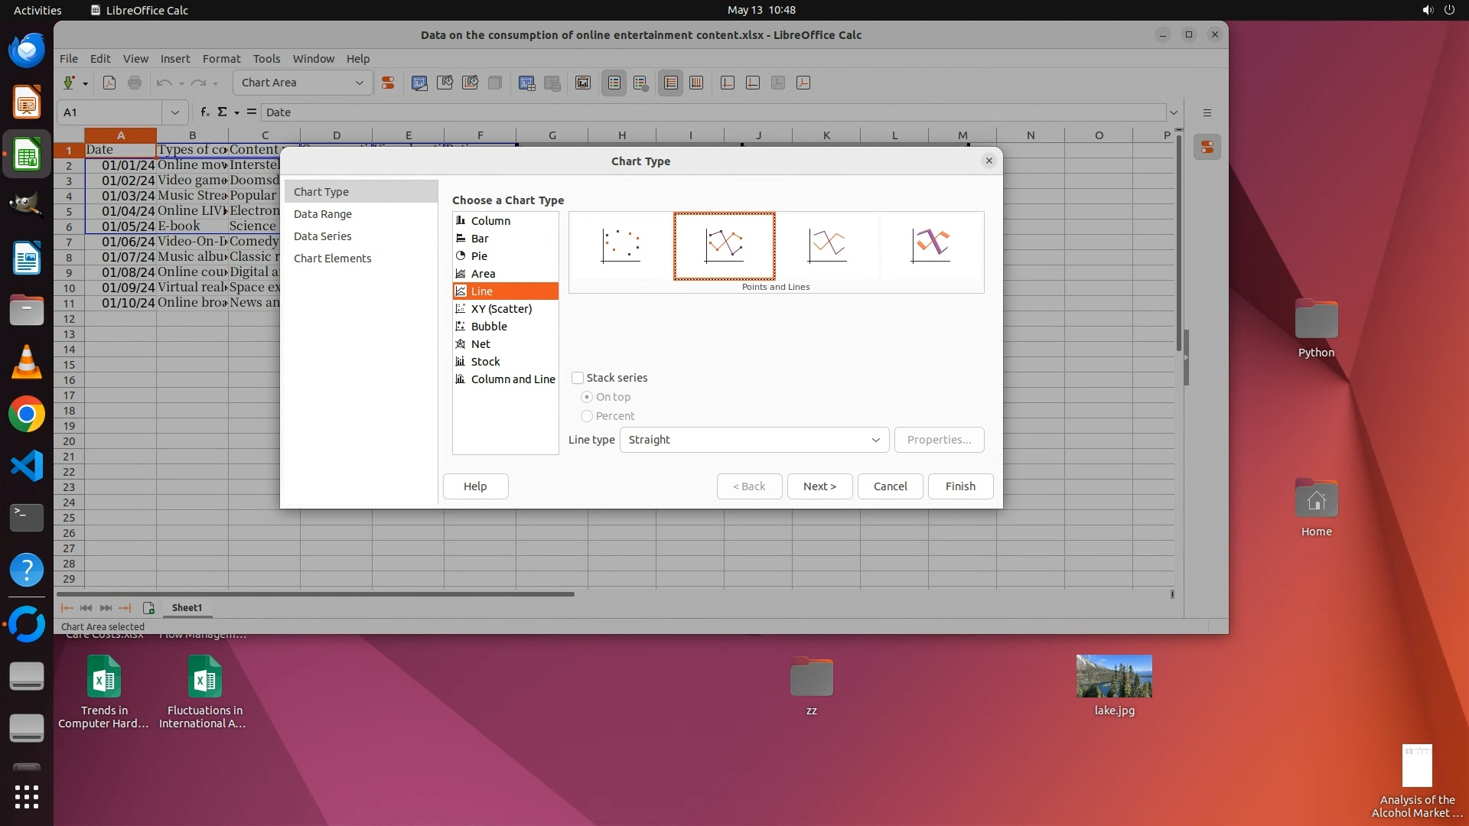Click the Finish button
Image resolution: width=1469 pixels, height=826 pixels.
pyautogui.click(x=959, y=486)
